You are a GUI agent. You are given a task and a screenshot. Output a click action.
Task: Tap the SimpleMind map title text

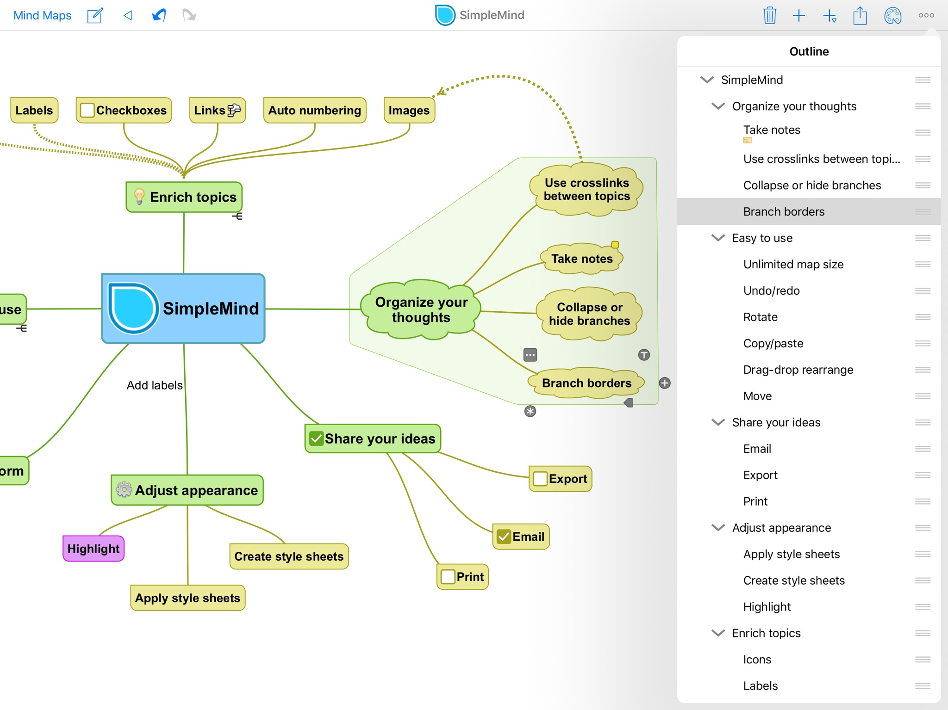click(492, 15)
